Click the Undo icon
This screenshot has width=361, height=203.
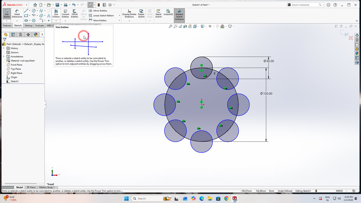tap(74, 5)
